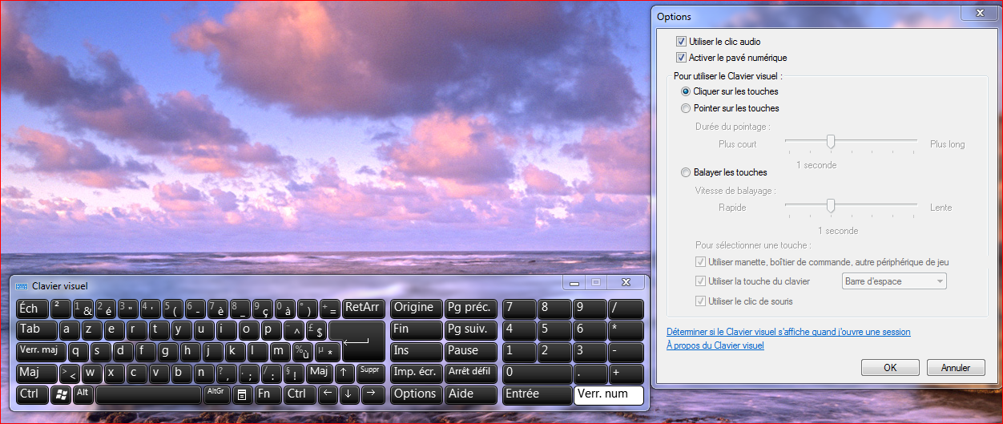Click Annuler to cancel options
This screenshot has height=424, width=1003.
pos(955,368)
